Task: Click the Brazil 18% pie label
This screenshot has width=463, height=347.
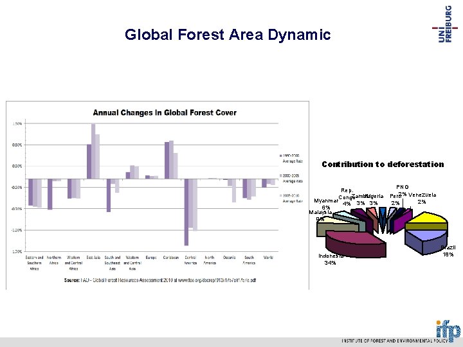Action: pyautogui.click(x=448, y=251)
